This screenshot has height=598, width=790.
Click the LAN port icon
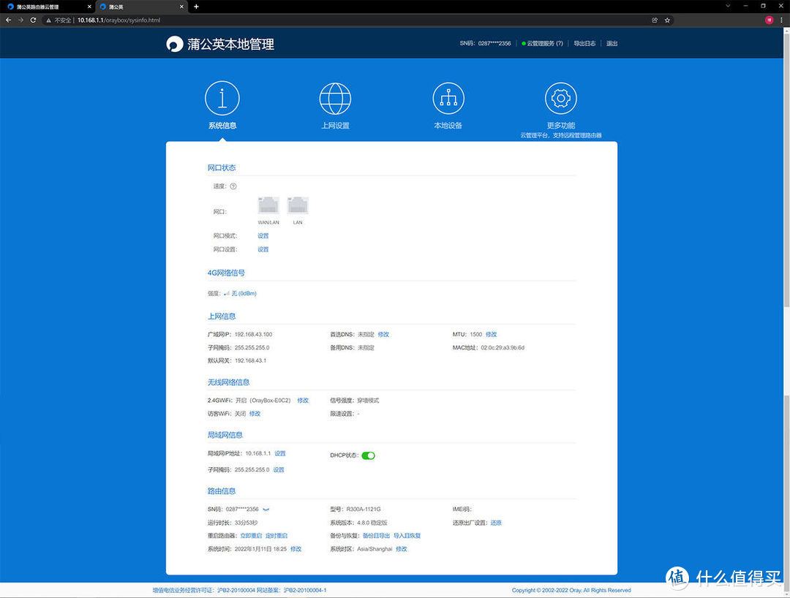point(298,205)
